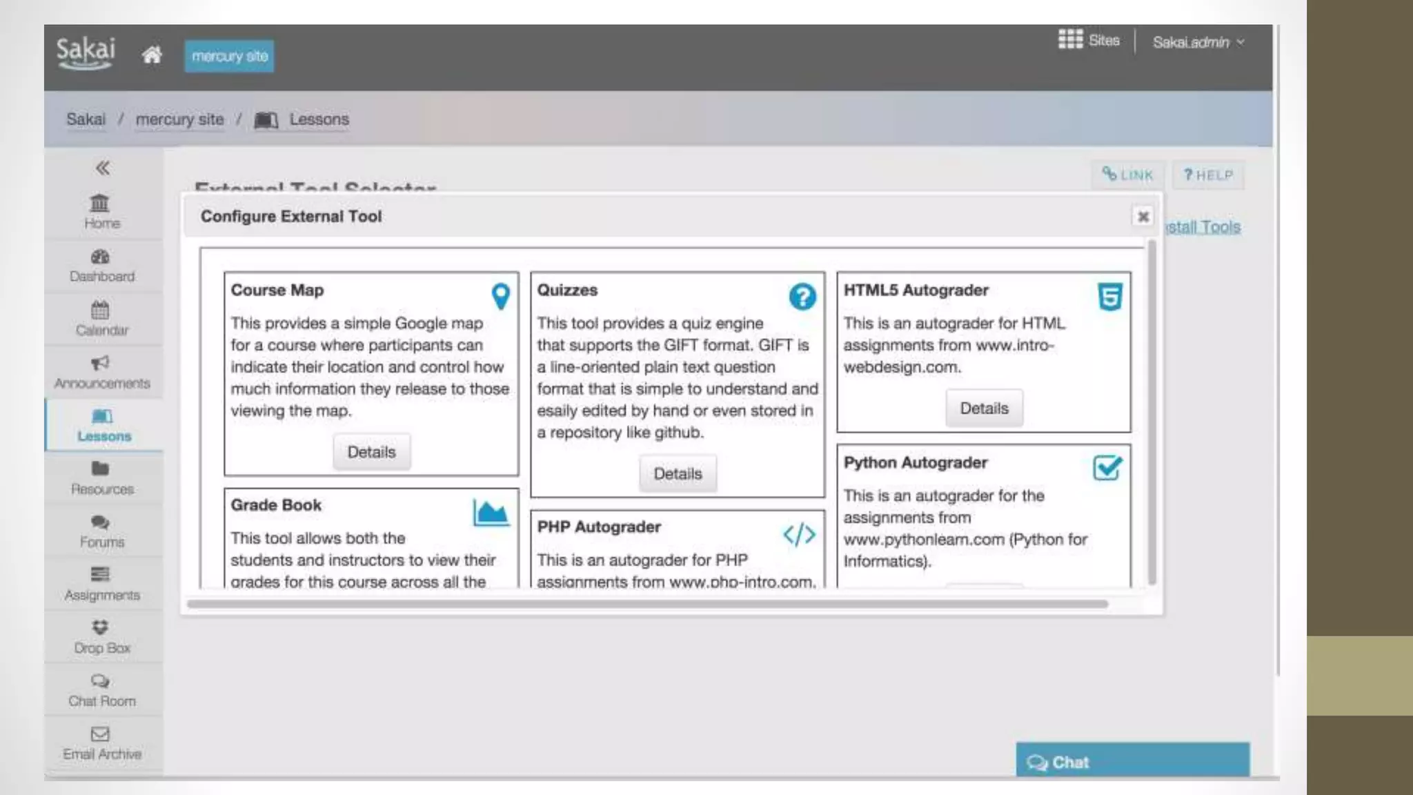Open Announcements in the left navigation
The image size is (1413, 795).
pos(101,373)
